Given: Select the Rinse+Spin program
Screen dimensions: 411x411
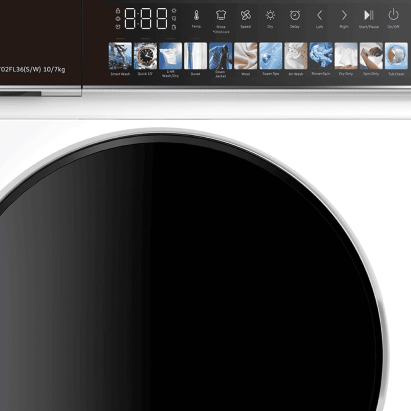Looking at the screenshot, I should [321, 56].
